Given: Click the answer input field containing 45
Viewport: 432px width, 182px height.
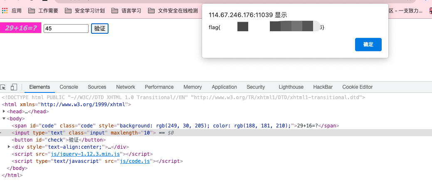Looking at the screenshot, I should pyautogui.click(x=66, y=28).
